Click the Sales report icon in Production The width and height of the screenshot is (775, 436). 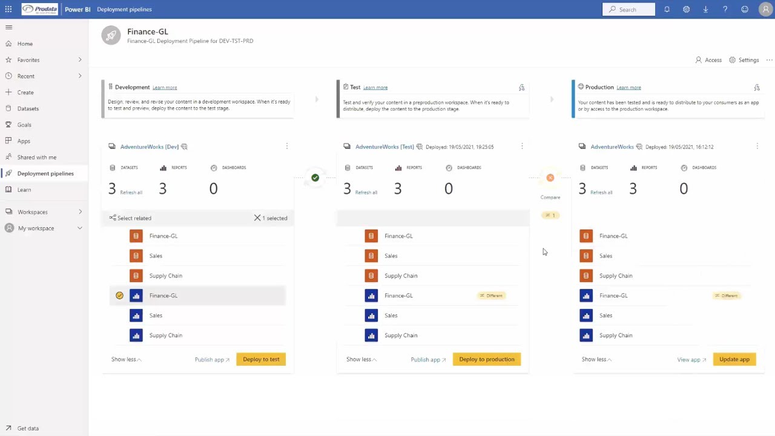pyautogui.click(x=586, y=315)
